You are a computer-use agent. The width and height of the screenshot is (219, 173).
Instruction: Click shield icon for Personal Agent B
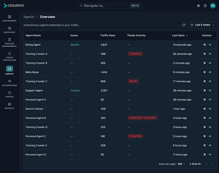[x=204, y=118]
